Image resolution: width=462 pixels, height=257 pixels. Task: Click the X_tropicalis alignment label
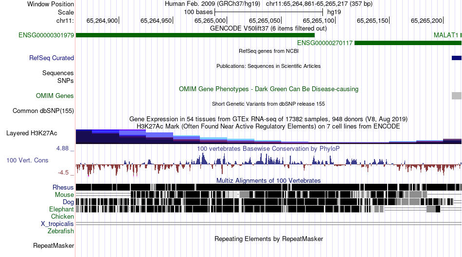[57, 224]
